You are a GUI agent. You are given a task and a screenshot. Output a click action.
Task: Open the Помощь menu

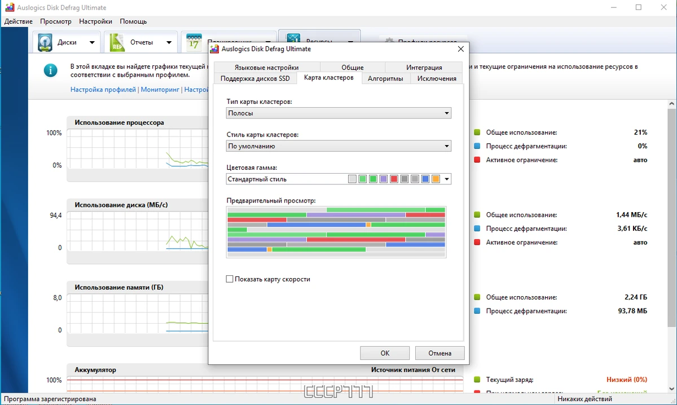coord(133,21)
